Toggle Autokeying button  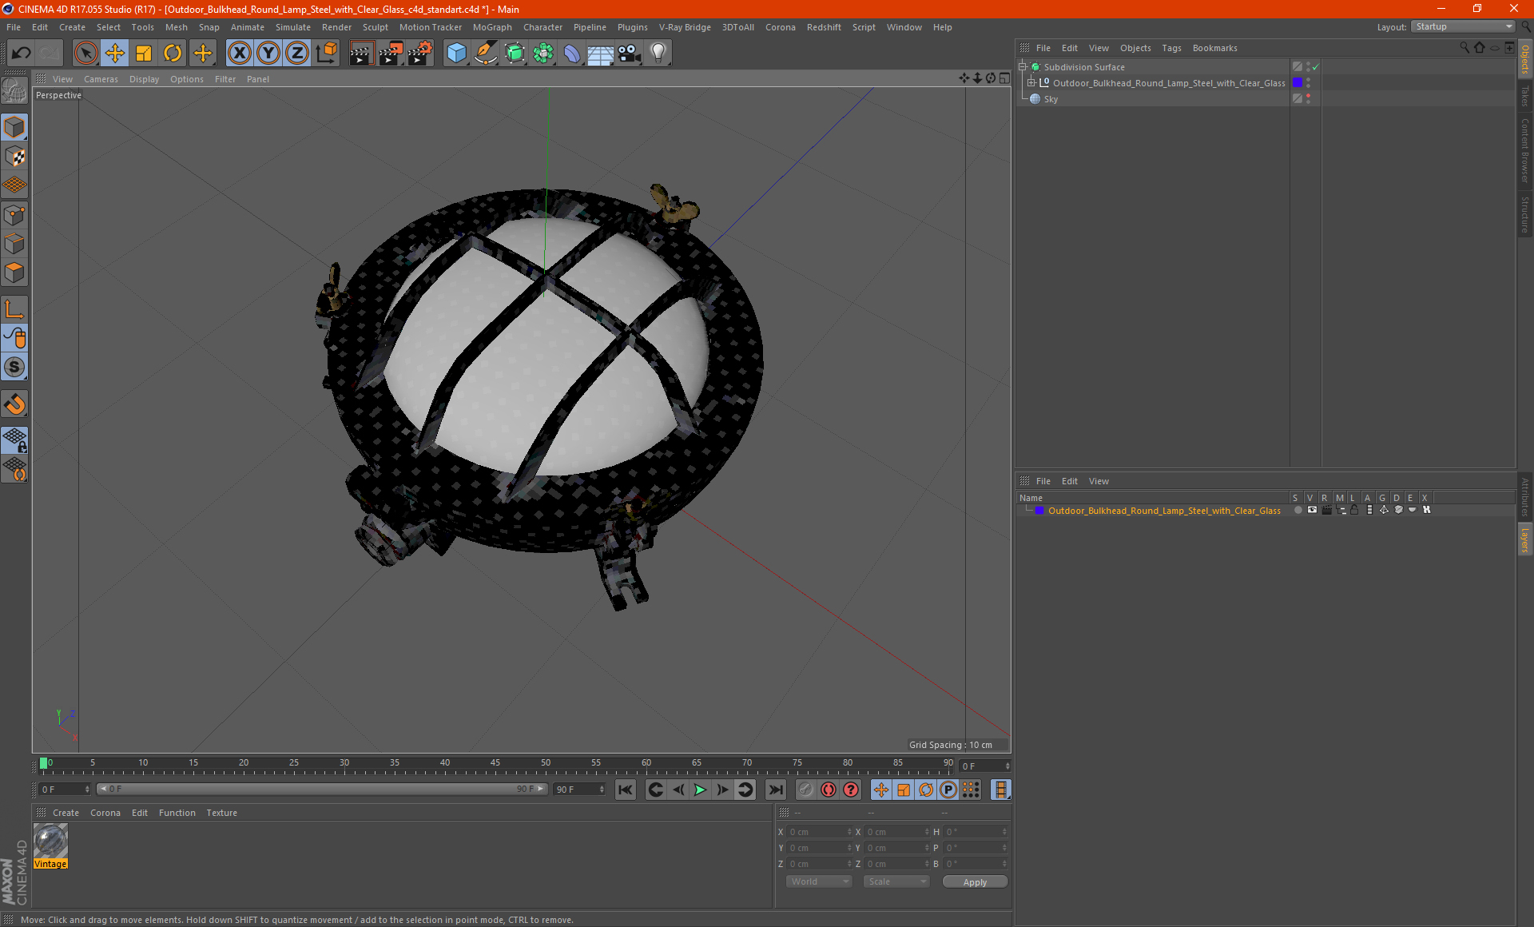tap(829, 790)
